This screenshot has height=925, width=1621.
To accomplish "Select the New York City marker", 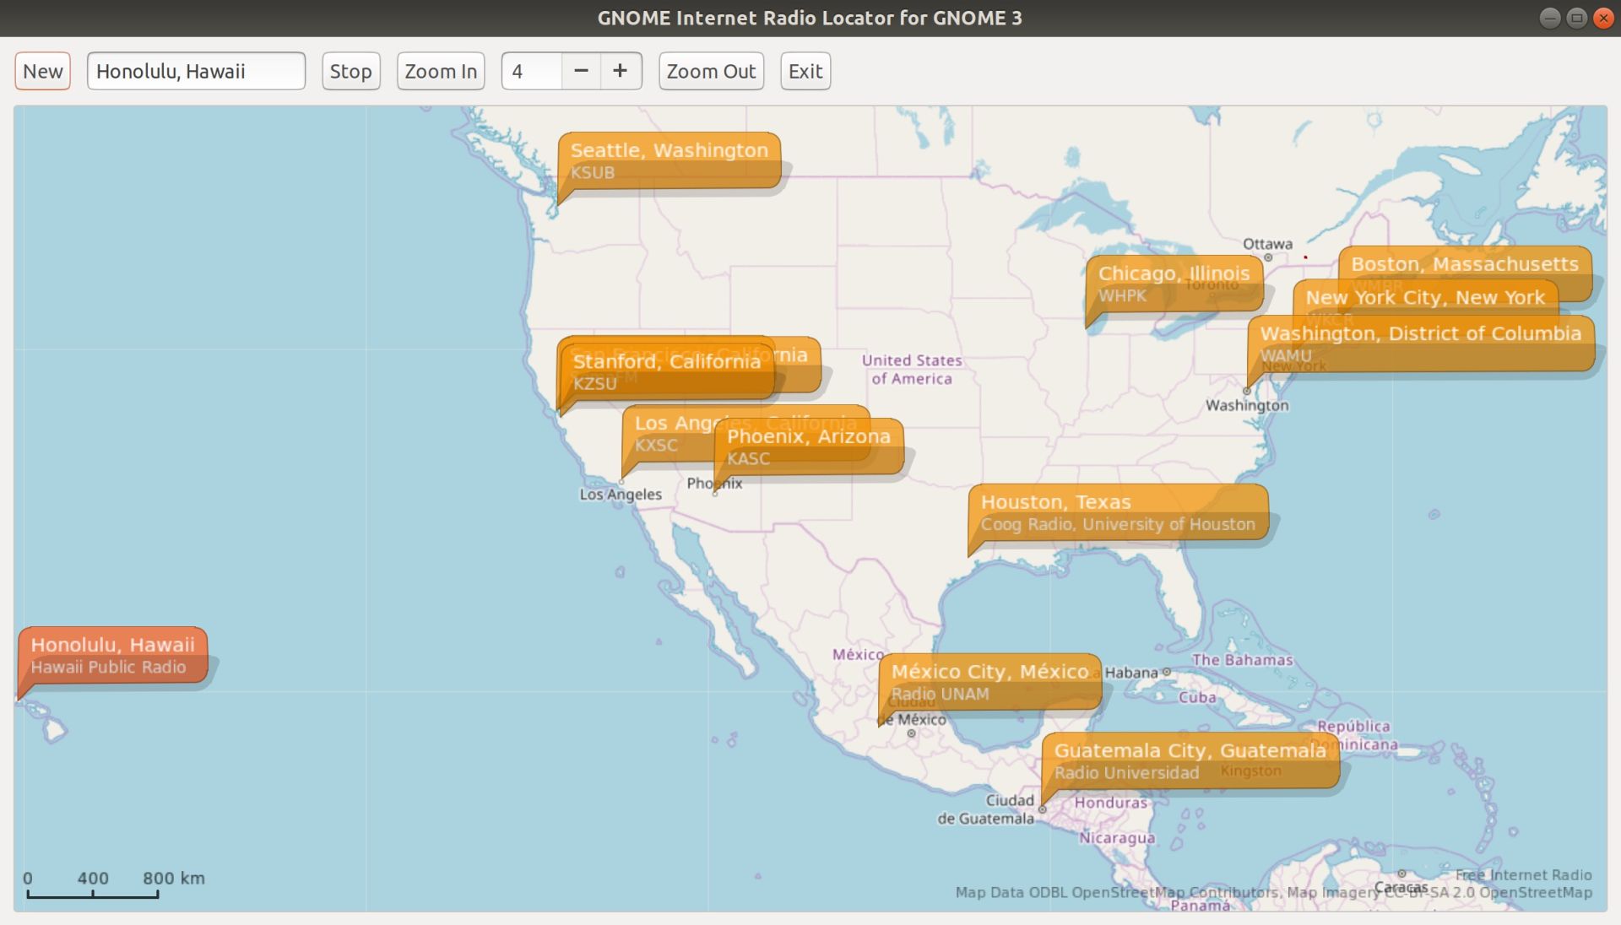I will (x=1425, y=297).
